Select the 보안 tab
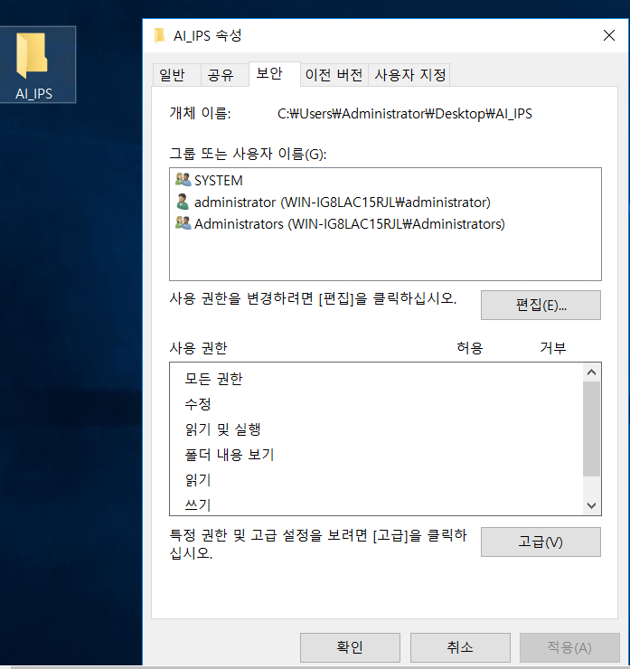Image resolution: width=630 pixels, height=669 pixels. (274, 74)
